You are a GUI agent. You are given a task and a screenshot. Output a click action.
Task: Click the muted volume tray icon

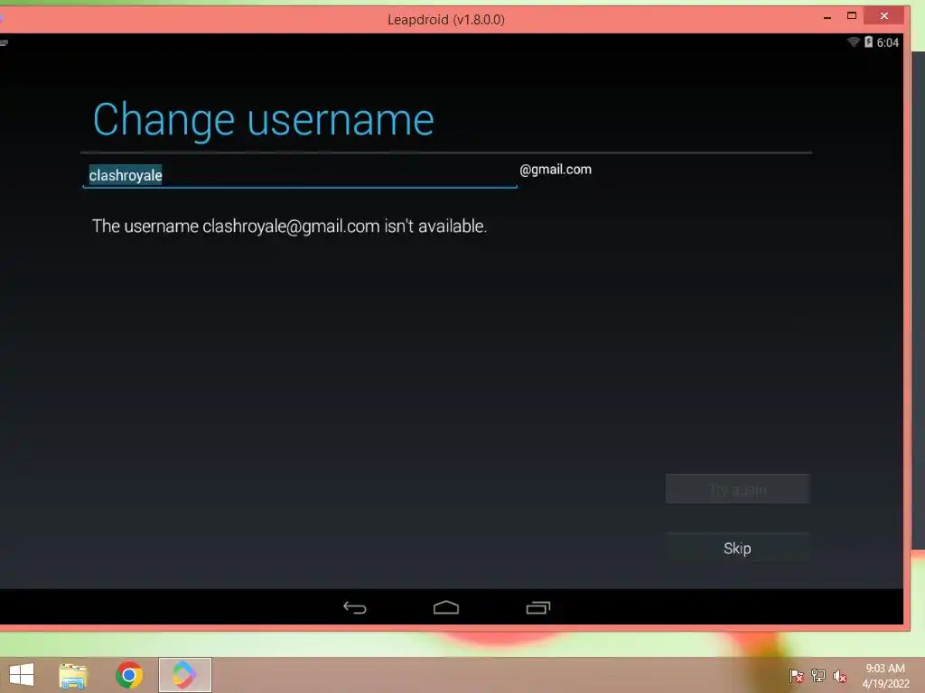(x=840, y=676)
